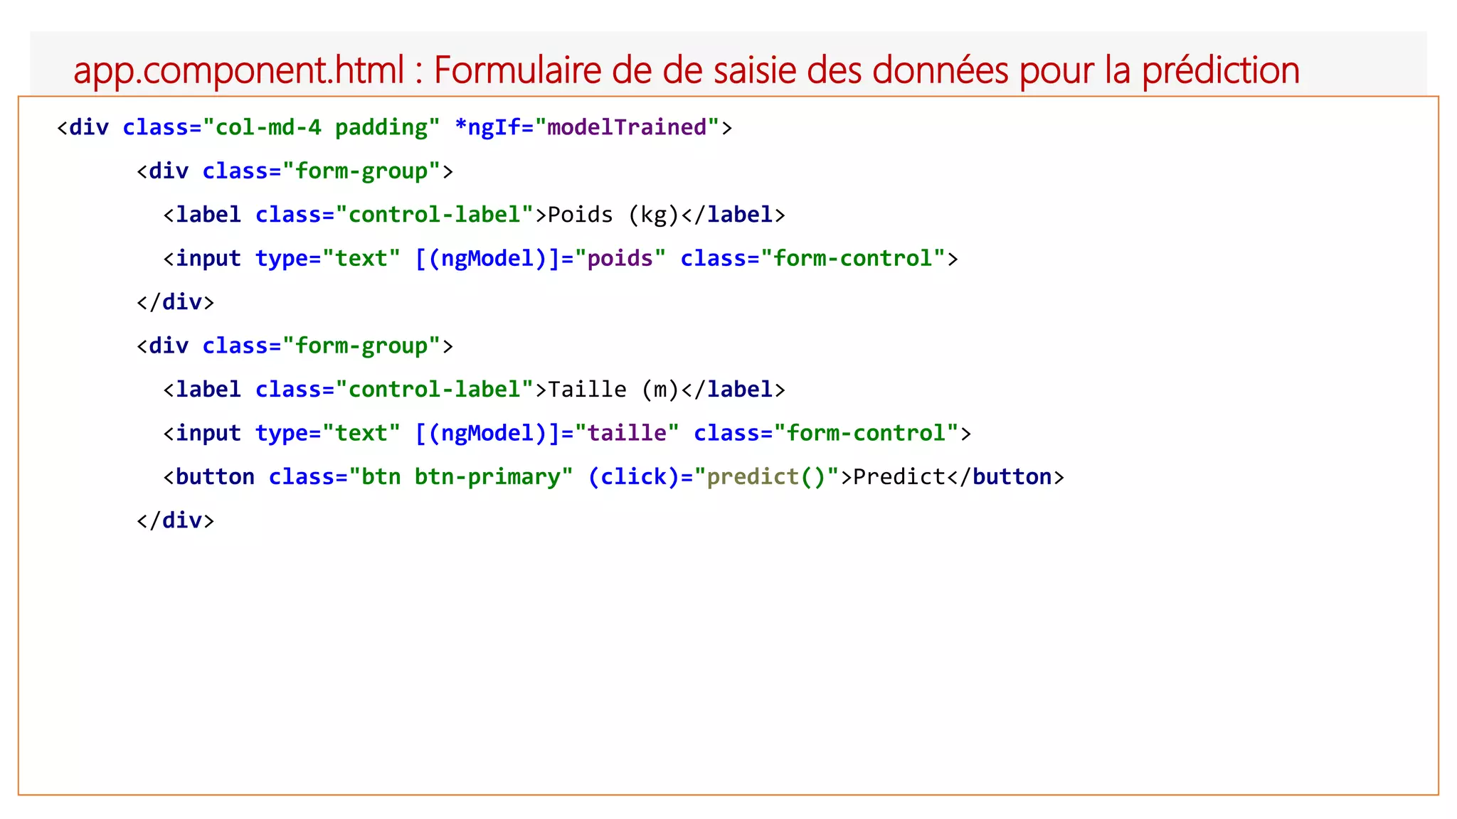The image size is (1457, 819).
Task: Click the second <div class="form-group"> line
Action: 295,346
